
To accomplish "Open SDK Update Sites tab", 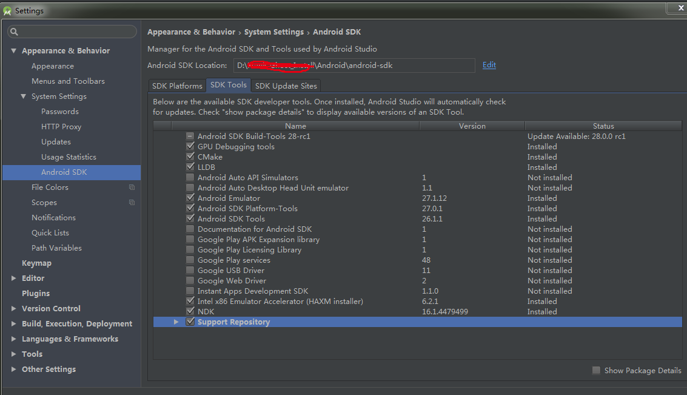I will (286, 86).
